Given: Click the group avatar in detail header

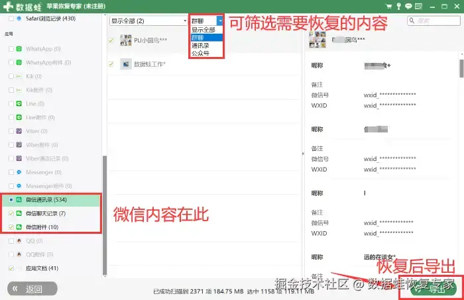Looking at the screenshot, I should pos(318,40).
